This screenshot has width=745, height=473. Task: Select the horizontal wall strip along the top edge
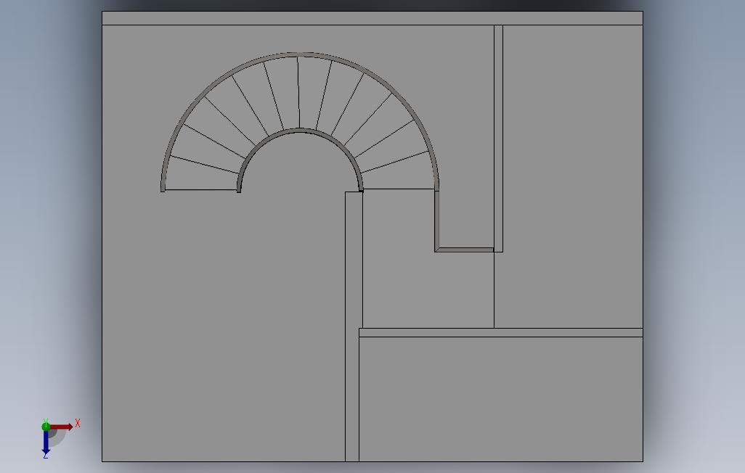372,18
